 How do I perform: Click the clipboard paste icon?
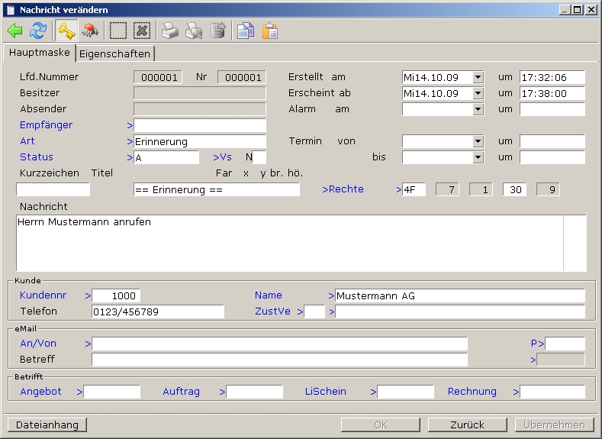[x=269, y=31]
